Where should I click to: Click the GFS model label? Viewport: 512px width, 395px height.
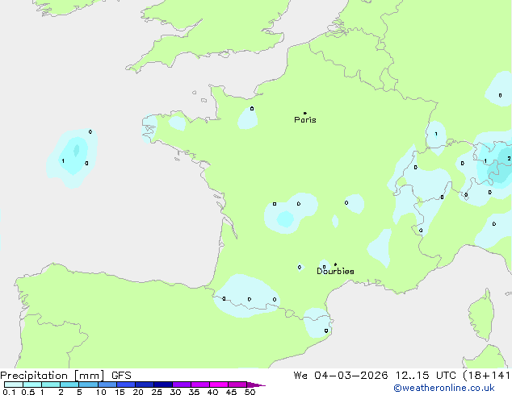point(121,376)
